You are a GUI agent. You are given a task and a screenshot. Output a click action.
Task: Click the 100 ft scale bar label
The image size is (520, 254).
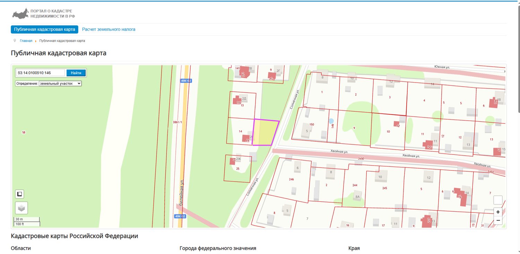coord(20,224)
